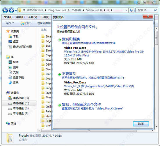
Task: Expand the arrow after 本地磁盘 (D:) breadcrumb
Action: pos(46,10)
